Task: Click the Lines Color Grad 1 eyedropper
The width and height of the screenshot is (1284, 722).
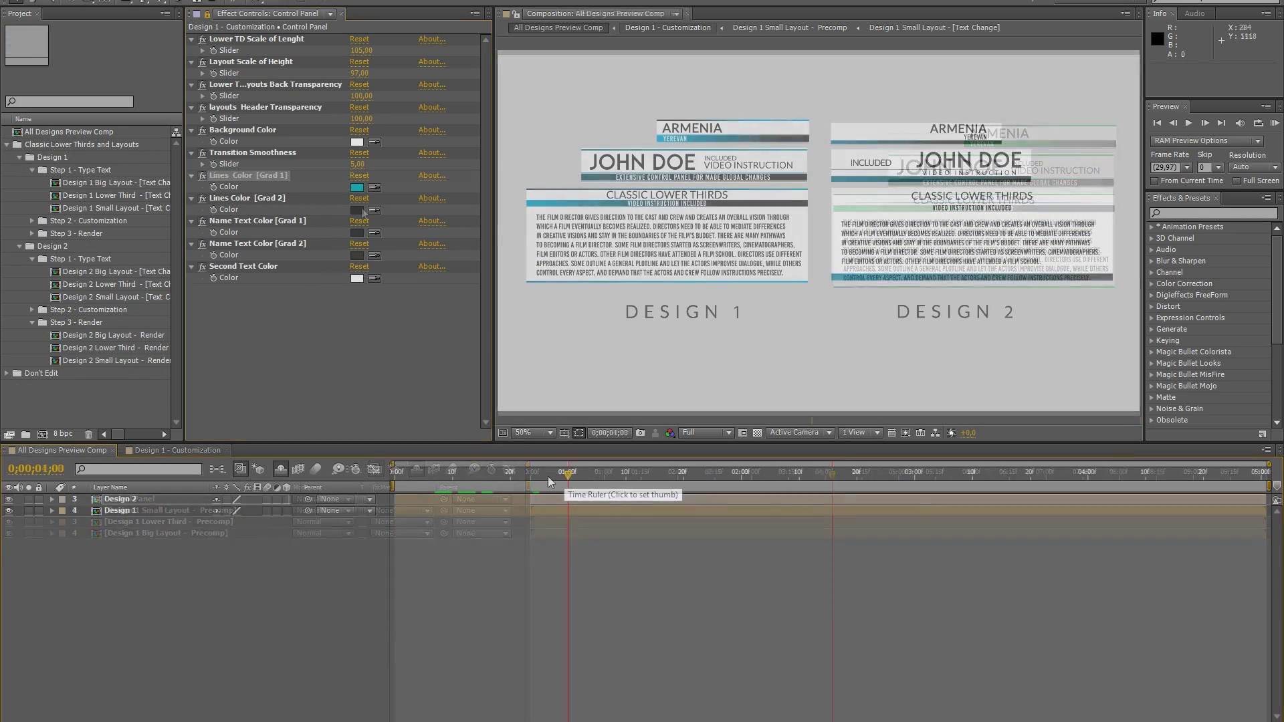Action: [374, 187]
